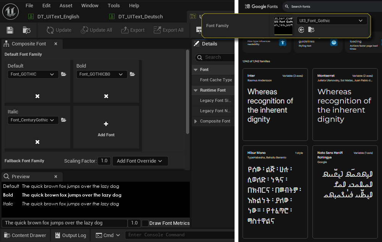
Task: Click the accessibility icon on readability card
Action: click(x=283, y=43)
